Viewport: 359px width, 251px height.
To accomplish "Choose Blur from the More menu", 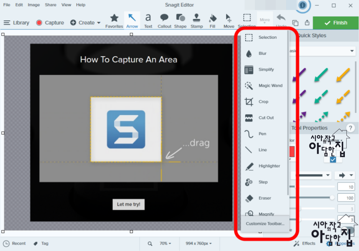I will [x=264, y=53].
